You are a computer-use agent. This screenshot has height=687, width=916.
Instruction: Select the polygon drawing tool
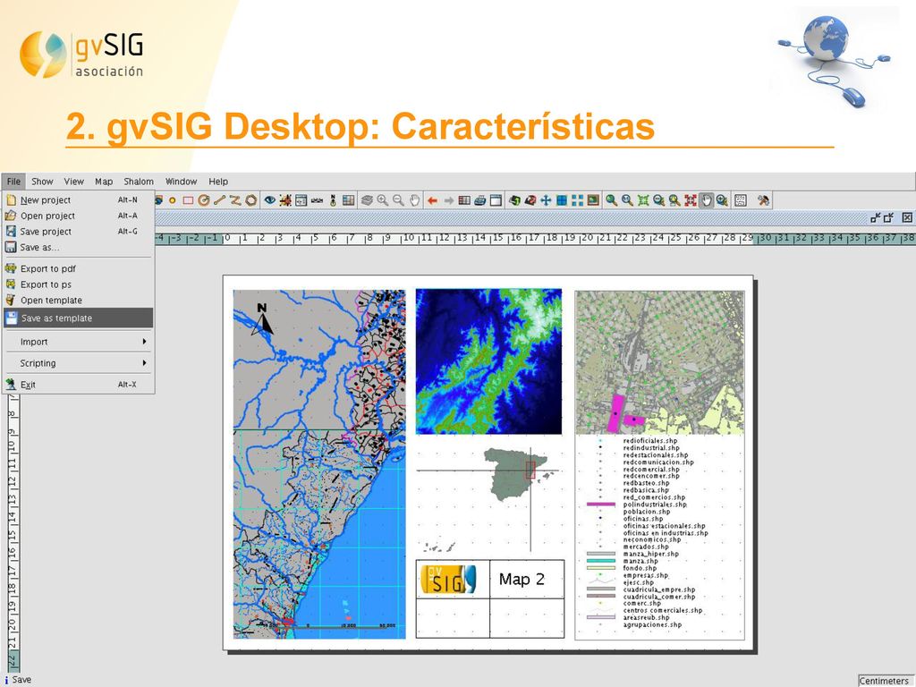pos(250,200)
